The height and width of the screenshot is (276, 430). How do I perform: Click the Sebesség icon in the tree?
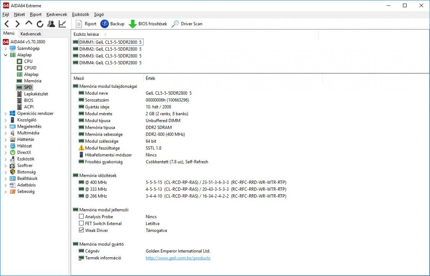click(x=13, y=192)
